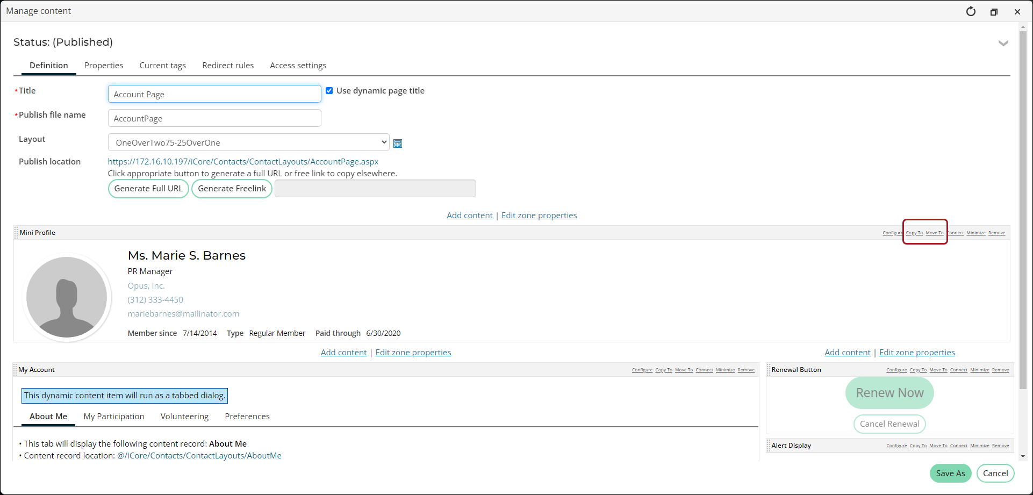This screenshot has width=1033, height=495.
Task: Open the Publish location URL link
Action: [x=243, y=162]
